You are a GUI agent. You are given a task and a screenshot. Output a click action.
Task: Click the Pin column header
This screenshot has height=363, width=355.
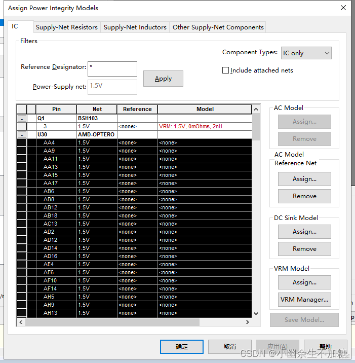pyautogui.click(x=56, y=109)
